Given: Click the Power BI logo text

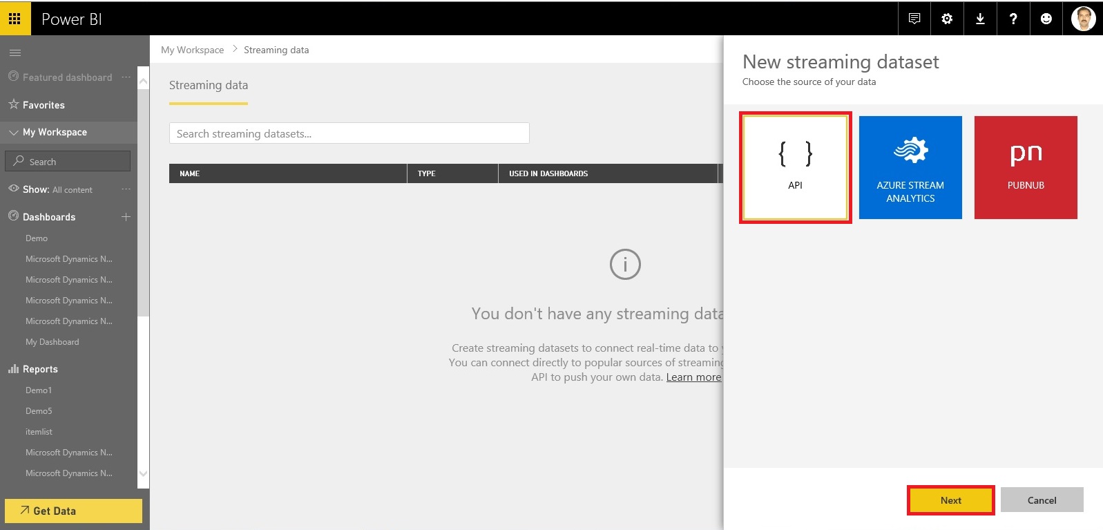Looking at the screenshot, I should (x=72, y=19).
